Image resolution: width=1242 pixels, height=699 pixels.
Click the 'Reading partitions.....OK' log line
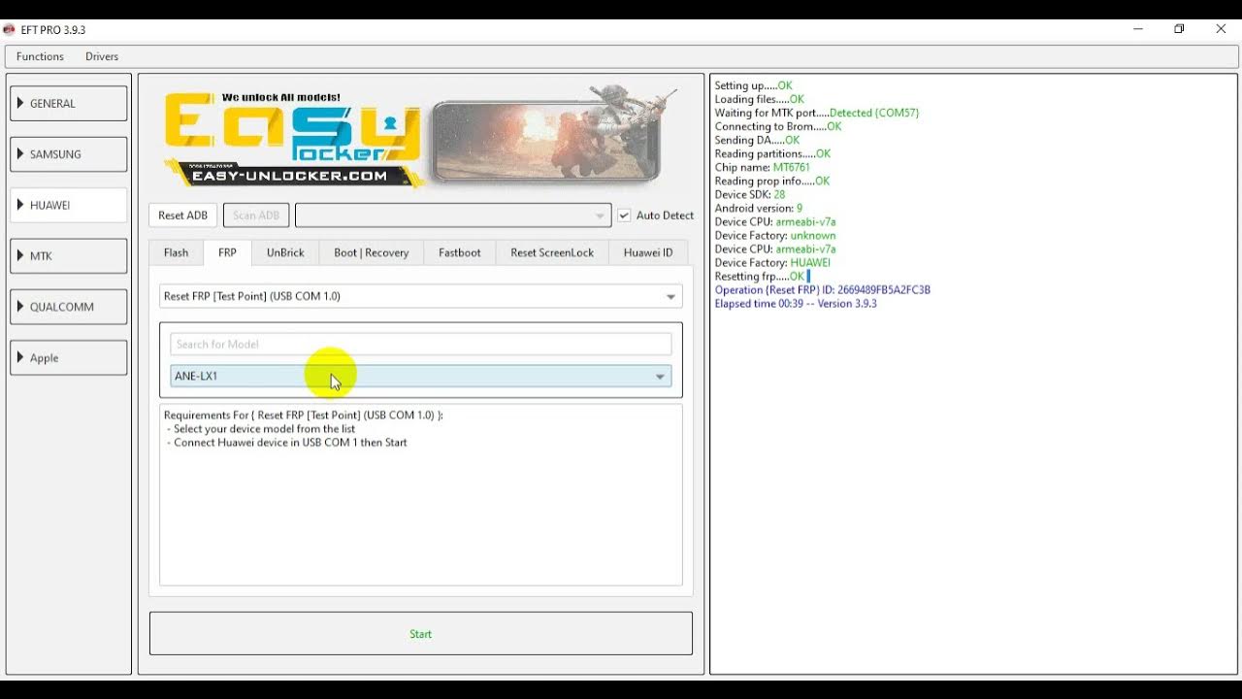tap(772, 153)
